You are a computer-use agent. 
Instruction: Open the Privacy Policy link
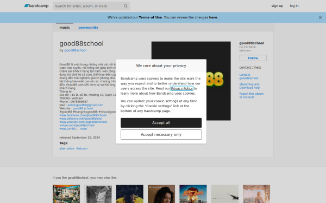click(182, 88)
